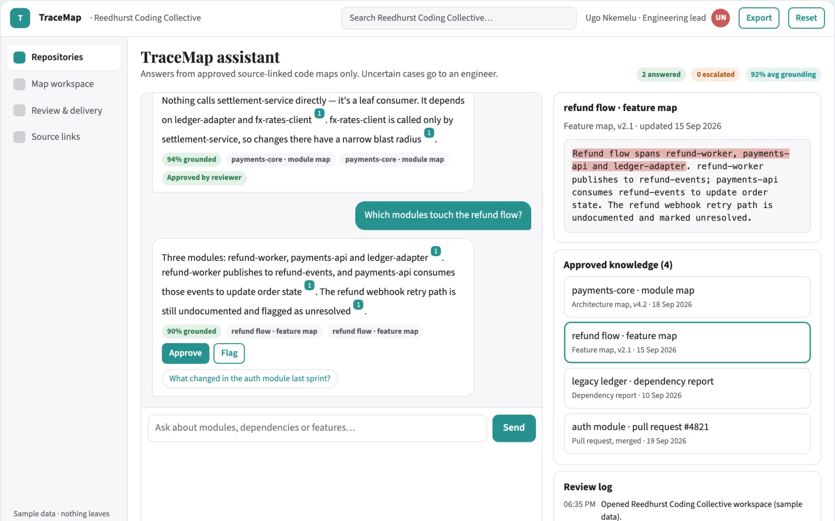Click the Source links sidebar icon

click(x=19, y=137)
